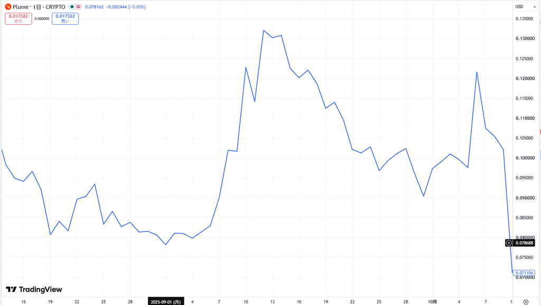This screenshot has width=541, height=305.
Task: Click the 0.135000 price axis label
Action: coord(525,18)
